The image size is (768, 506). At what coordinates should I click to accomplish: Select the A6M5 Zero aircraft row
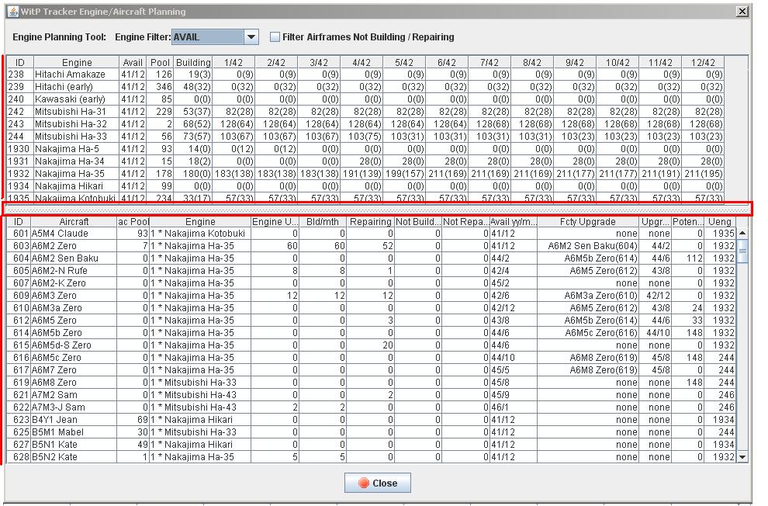[x=372, y=321]
